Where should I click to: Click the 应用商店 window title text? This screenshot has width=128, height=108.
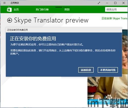click(x=15, y=3)
